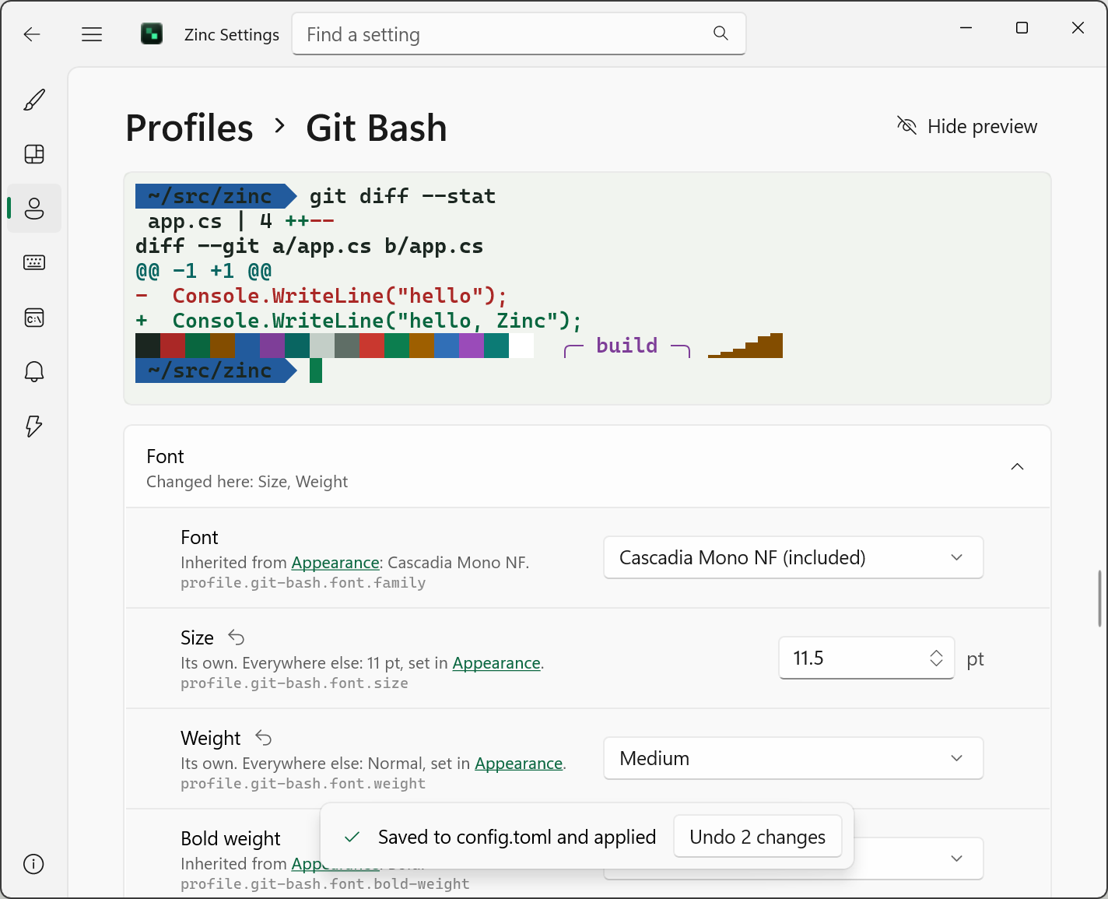Click 'Saved to config.toml and applied' message
1108x899 pixels.
[x=517, y=837]
